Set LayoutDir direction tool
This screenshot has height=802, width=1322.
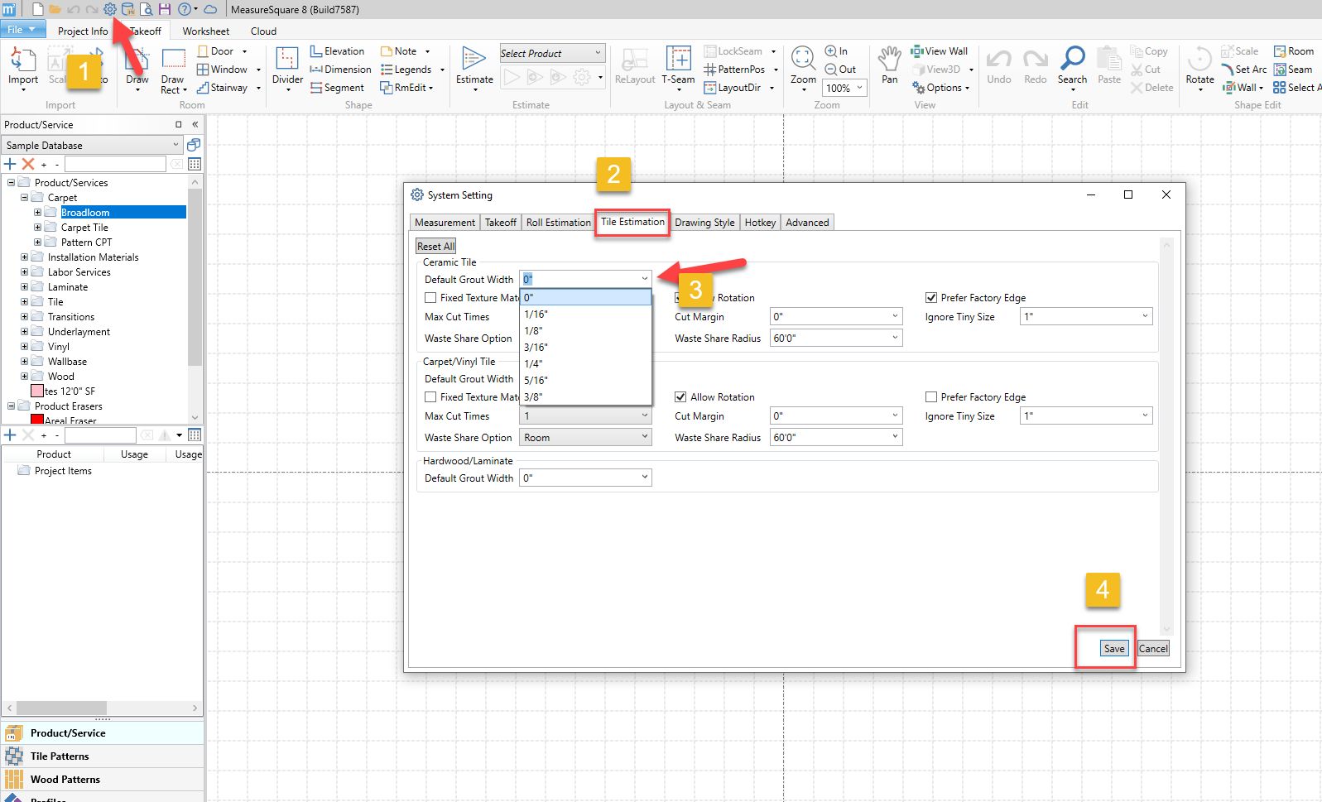tap(738, 88)
